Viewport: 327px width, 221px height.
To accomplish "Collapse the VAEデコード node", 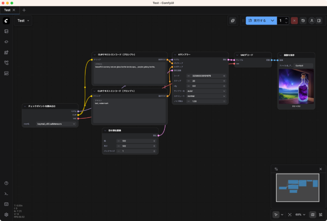I will coord(237,55).
